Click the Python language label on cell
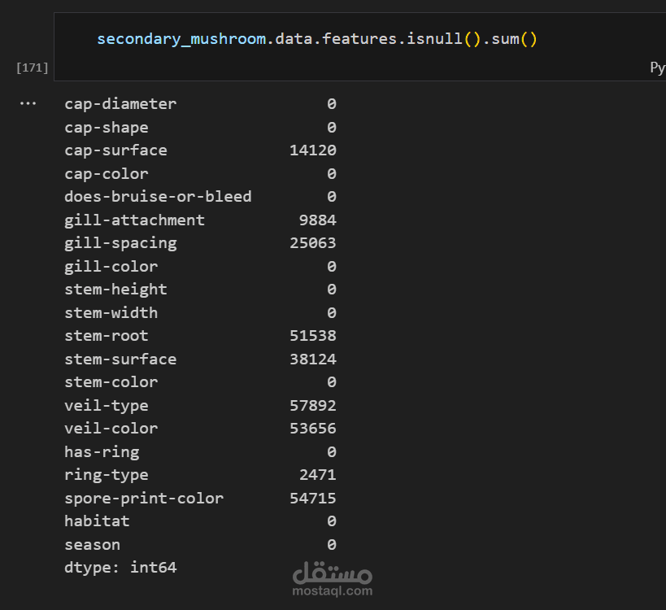This screenshot has width=666, height=610. tap(658, 68)
